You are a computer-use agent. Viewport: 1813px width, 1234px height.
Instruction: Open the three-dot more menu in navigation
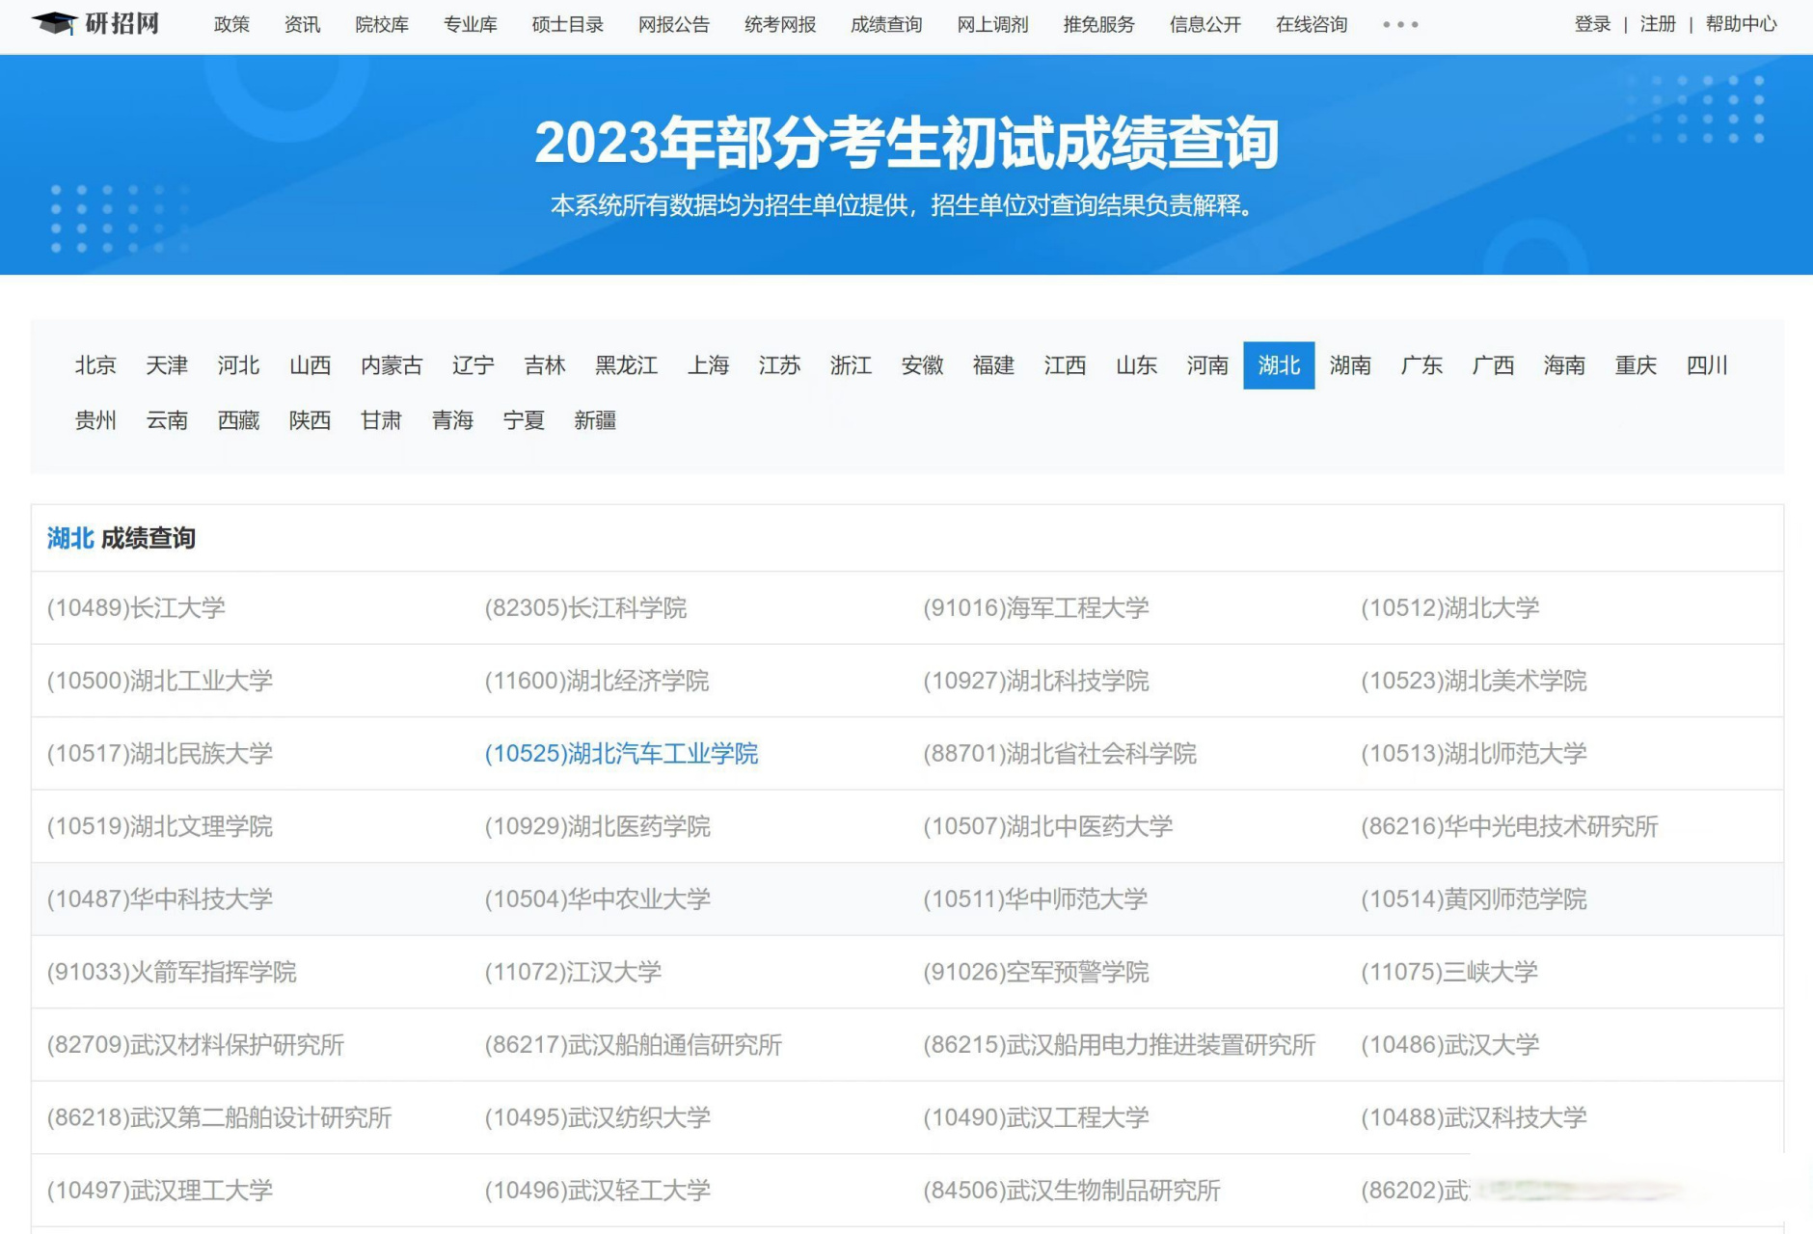pyautogui.click(x=1400, y=25)
